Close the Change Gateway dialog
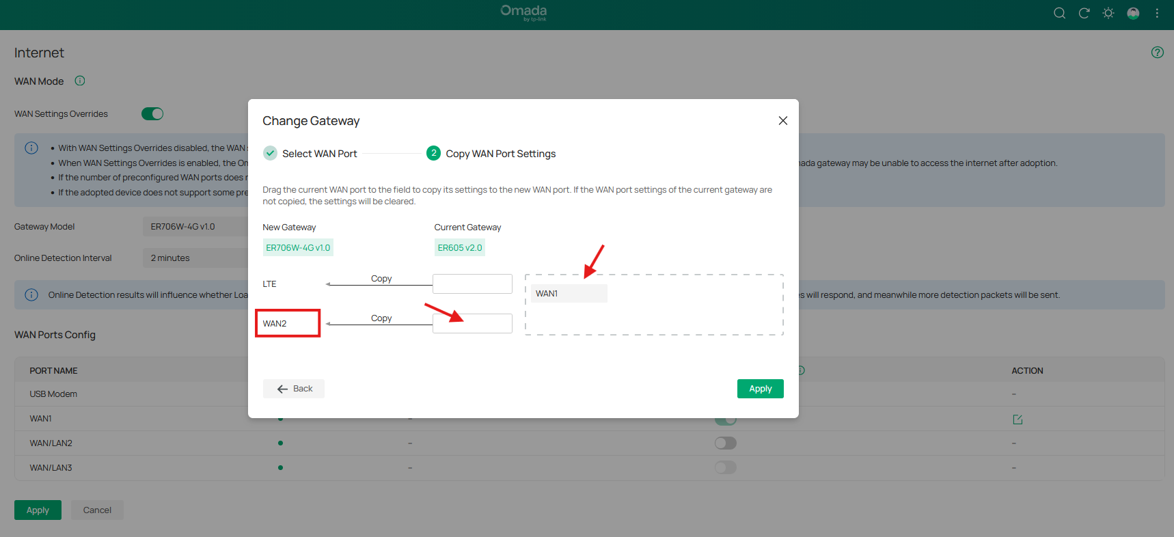Screen dimensions: 1174x537 click(x=783, y=120)
